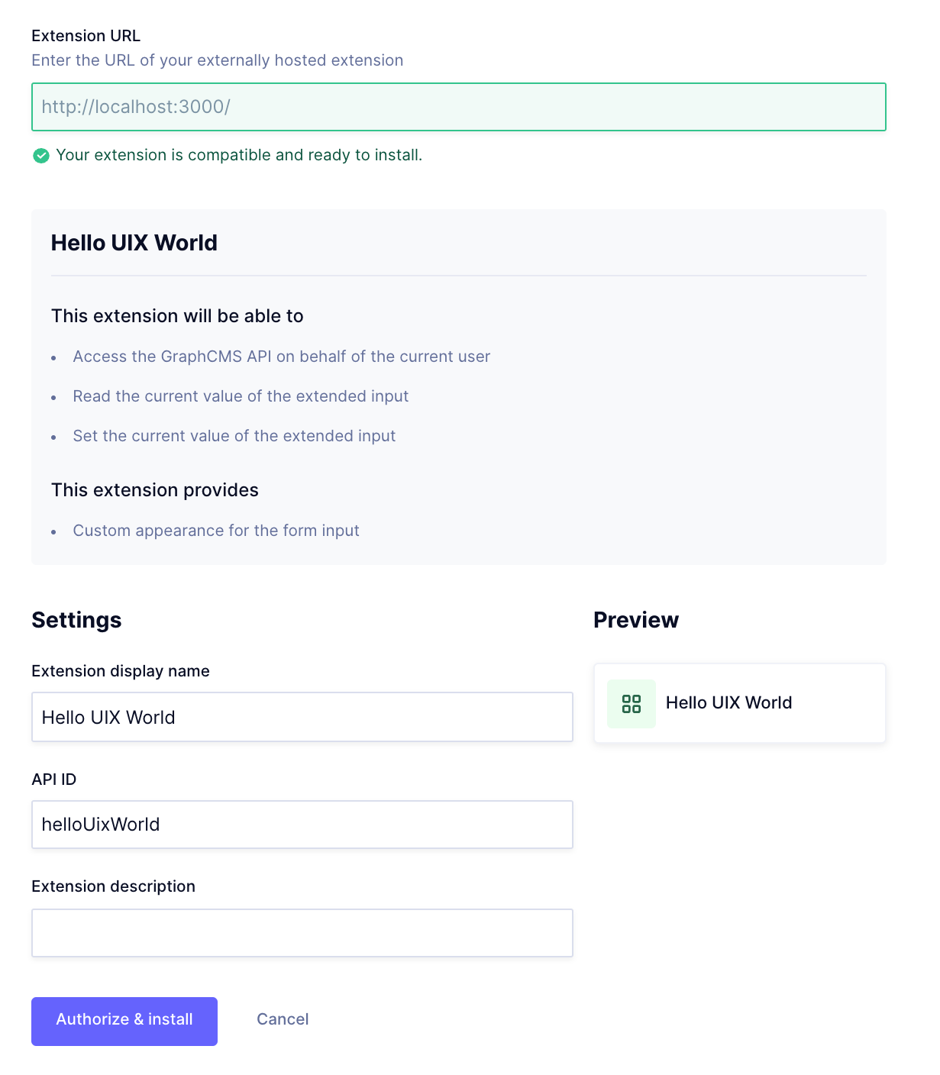Image resolution: width=940 pixels, height=1075 pixels.
Task: Select the Settings section heading
Action: (76, 621)
